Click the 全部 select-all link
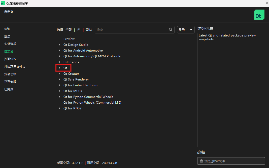The image size is (269, 168). tap(69, 30)
